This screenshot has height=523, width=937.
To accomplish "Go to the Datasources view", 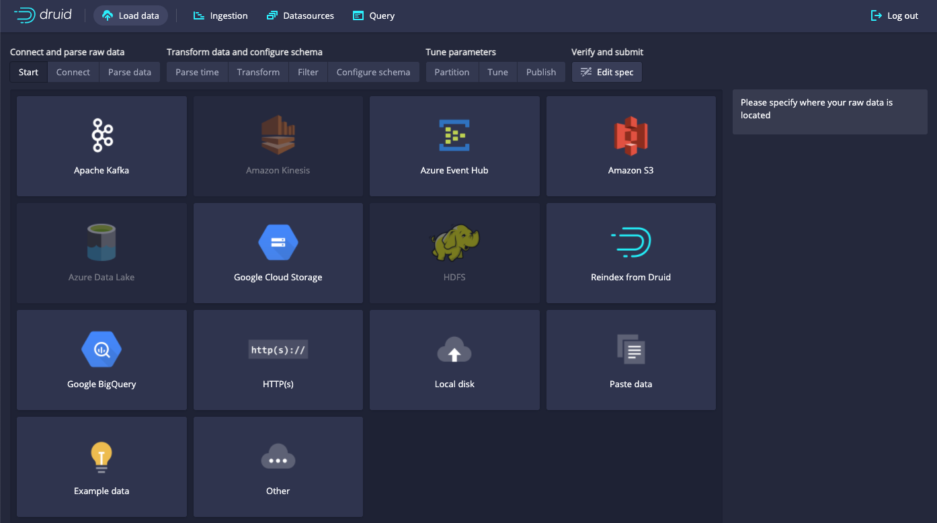I will coord(300,15).
